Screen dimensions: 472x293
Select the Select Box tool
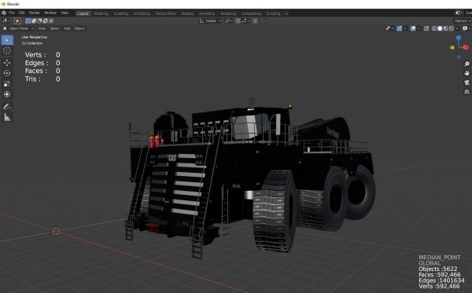point(7,40)
